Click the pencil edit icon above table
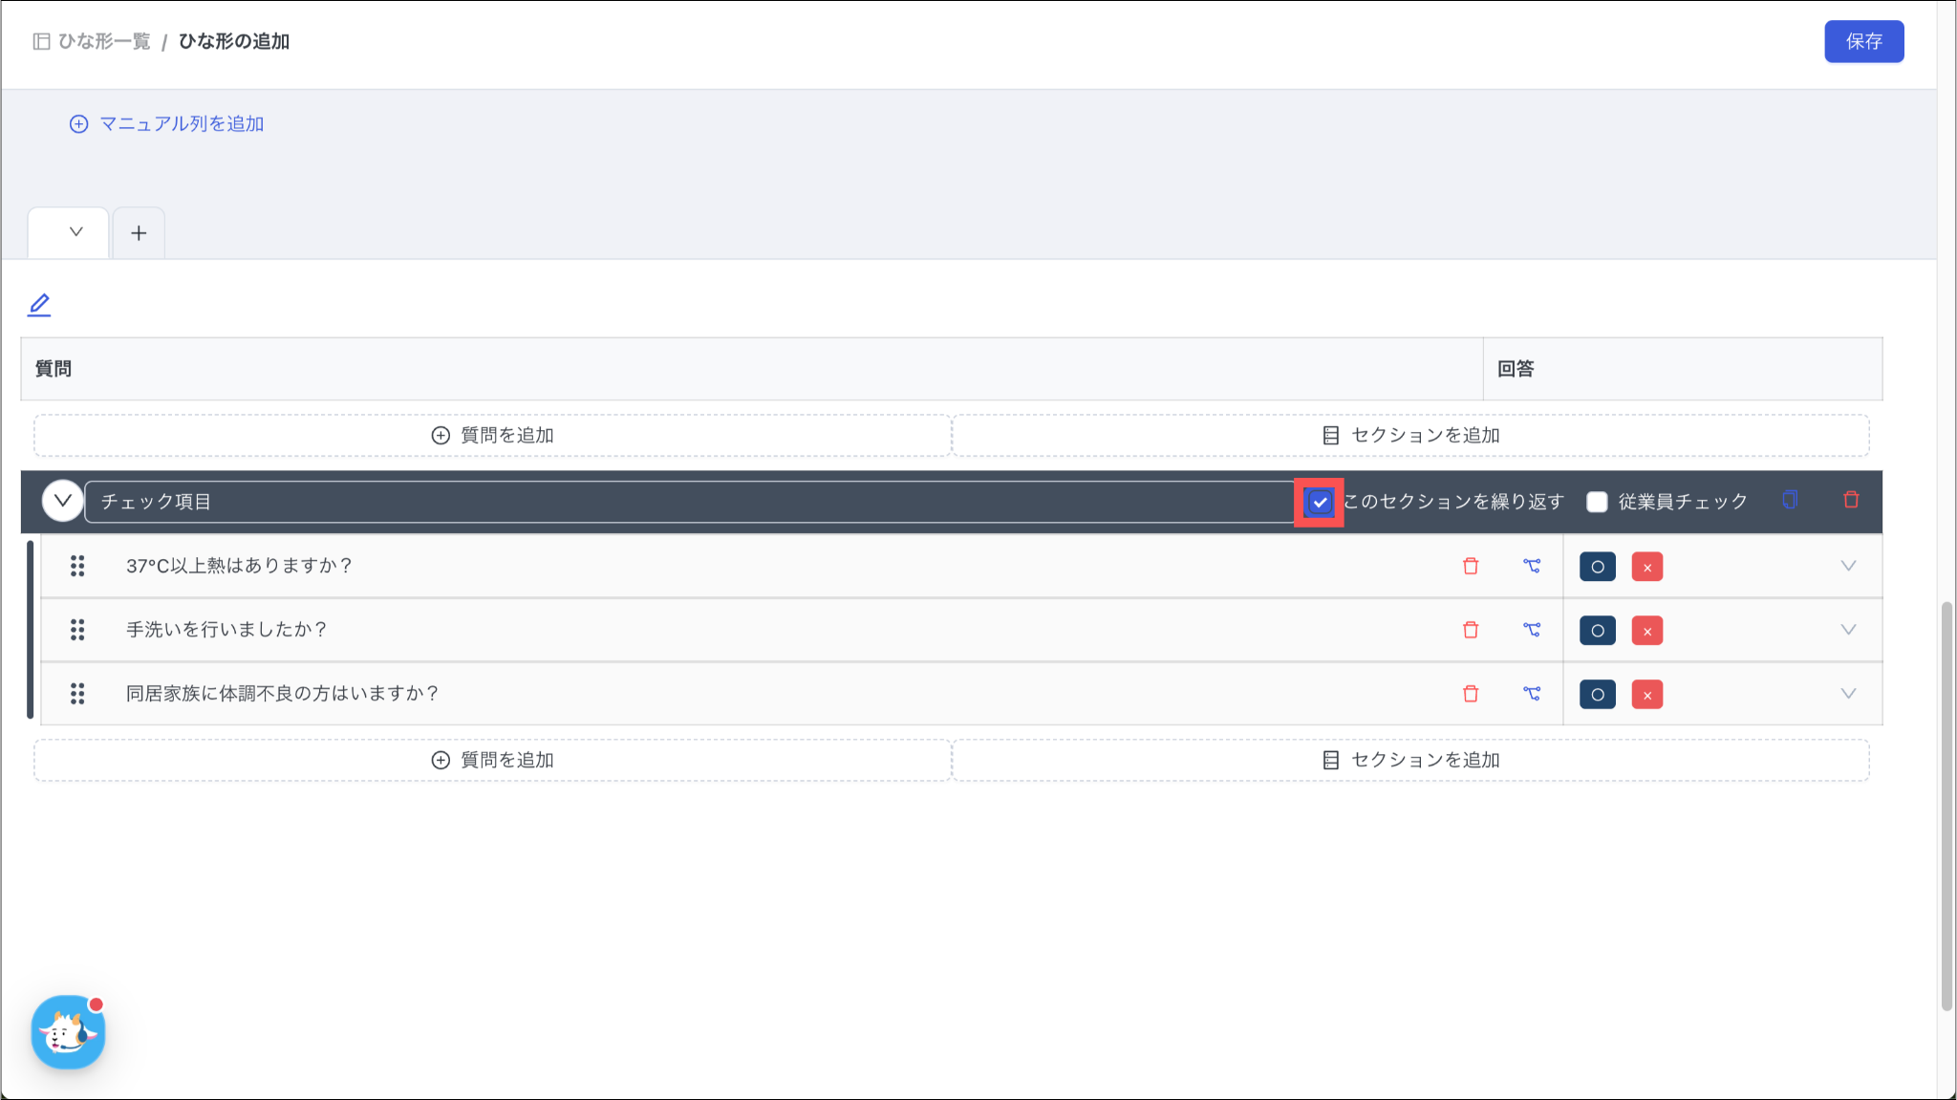 coord(39,305)
